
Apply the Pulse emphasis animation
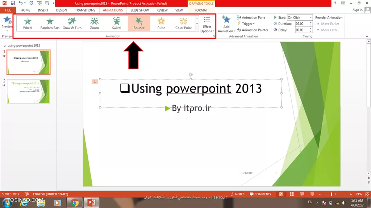pos(161,24)
